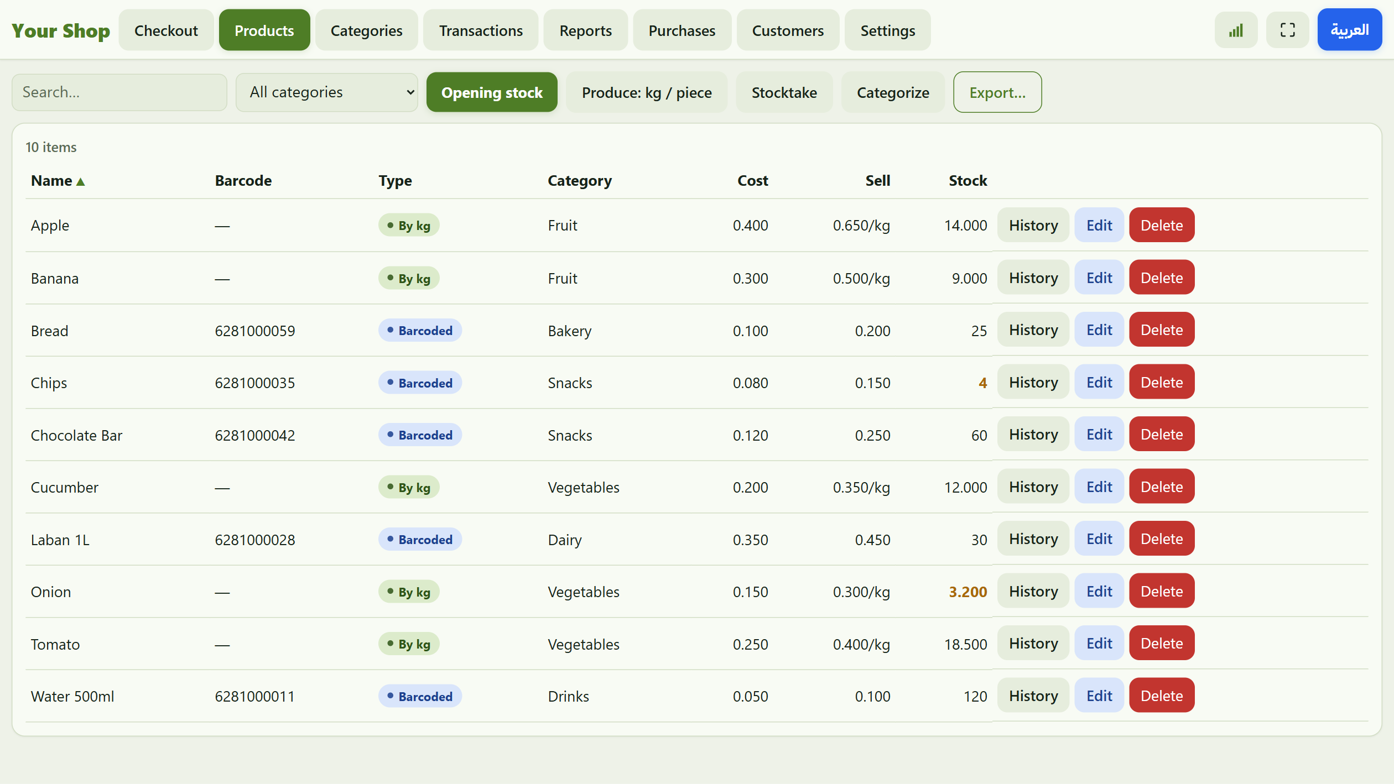The width and height of the screenshot is (1394, 784).
Task: Open Cucumber stock History
Action: point(1033,487)
